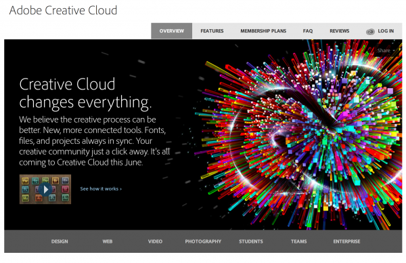Switch to the Features tab
This screenshot has width=406, height=263.
point(212,31)
